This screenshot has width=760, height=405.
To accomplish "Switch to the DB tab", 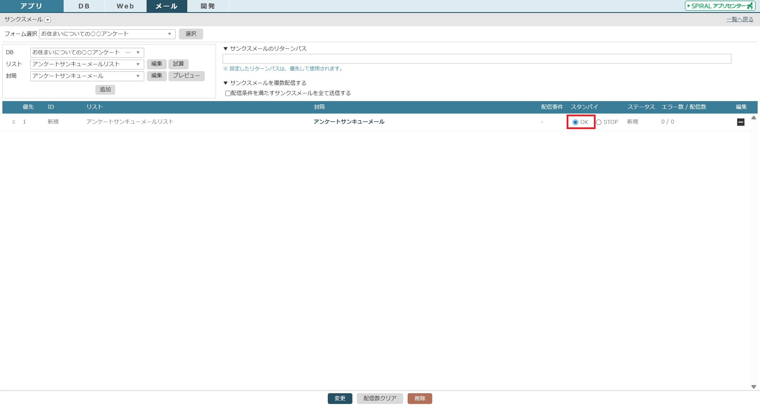I will coord(84,6).
